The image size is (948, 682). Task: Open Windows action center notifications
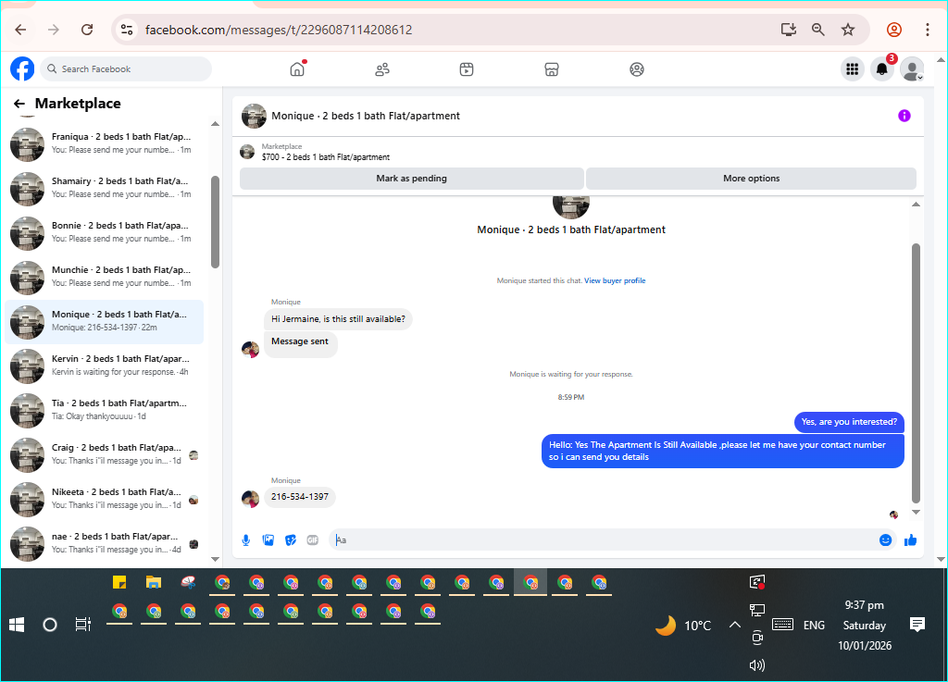[x=917, y=625]
